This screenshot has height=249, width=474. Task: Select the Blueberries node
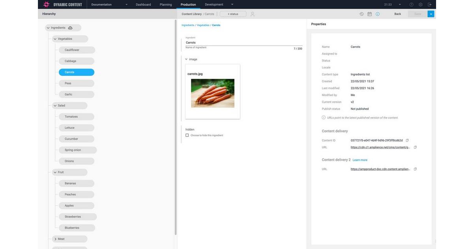click(x=77, y=228)
